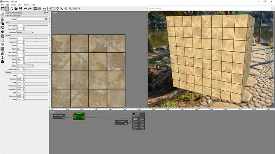Collapse the Input section header
The width and height of the screenshot is (275, 154).
tap(27, 22)
